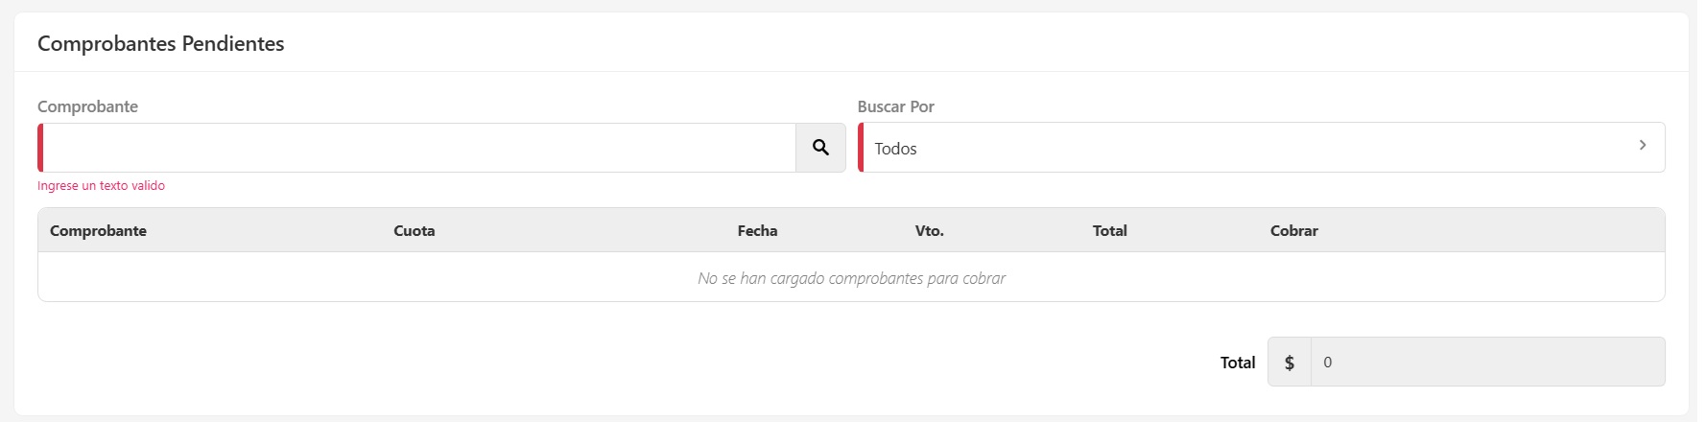The width and height of the screenshot is (1706, 422).
Task: Click the red required marker on Comprobante input
Action: tap(40, 148)
